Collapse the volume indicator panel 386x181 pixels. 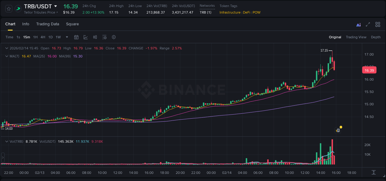(x=6, y=141)
